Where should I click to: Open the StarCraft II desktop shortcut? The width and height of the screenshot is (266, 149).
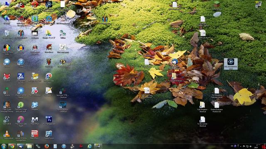tap(7, 120)
